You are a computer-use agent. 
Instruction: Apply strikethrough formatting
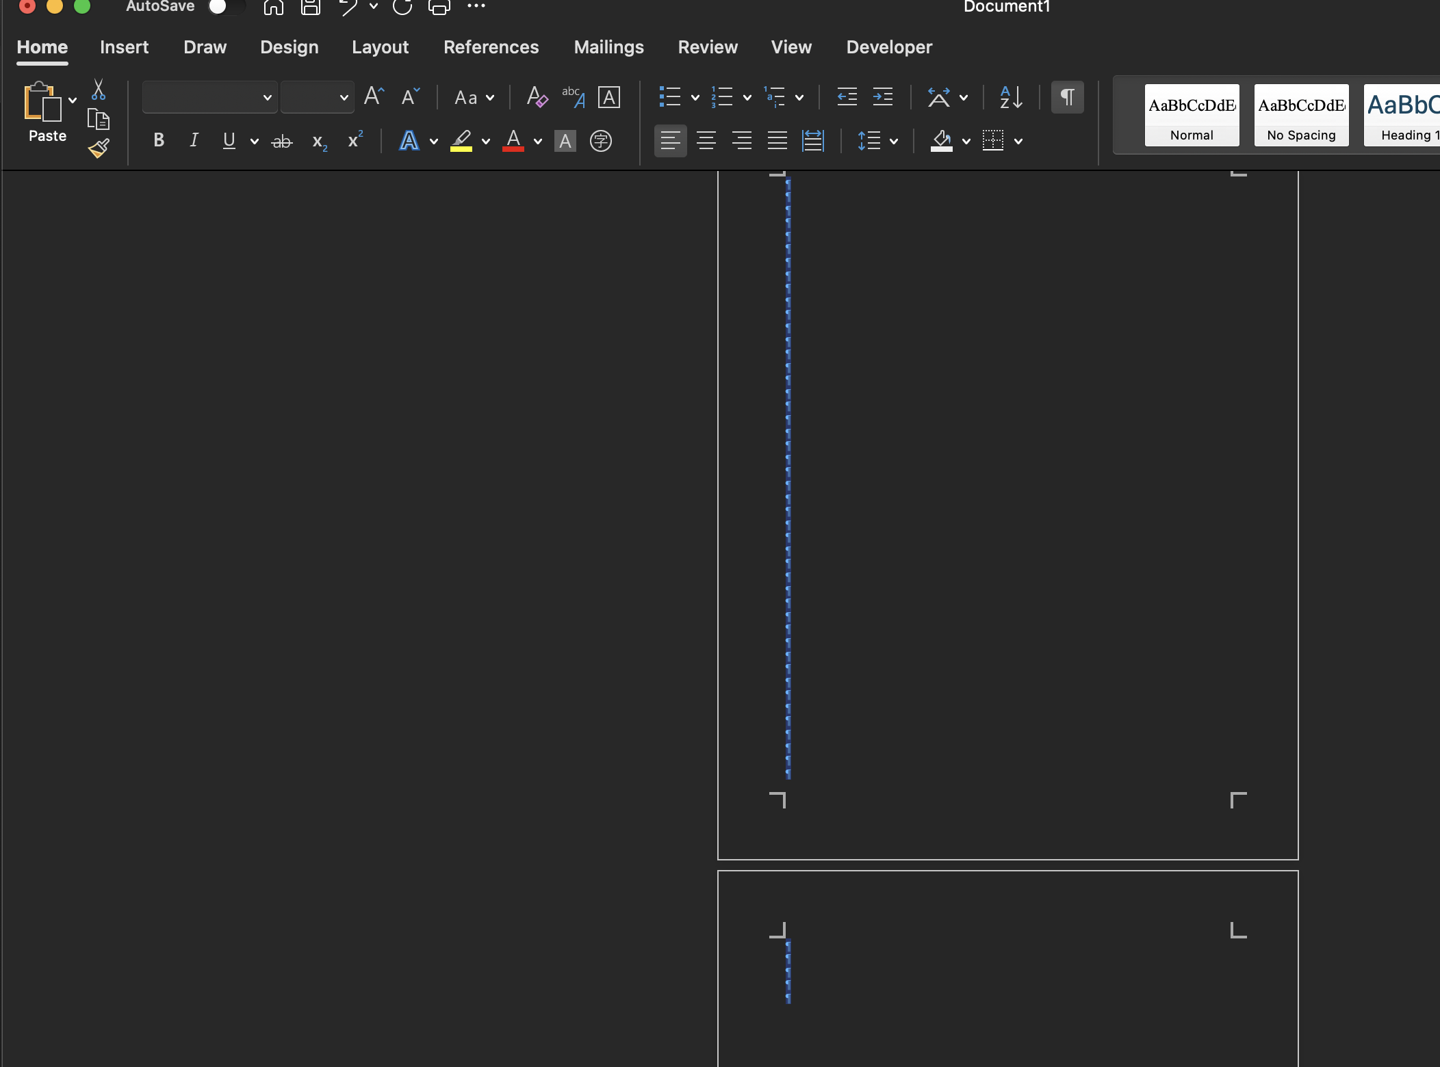click(x=282, y=142)
